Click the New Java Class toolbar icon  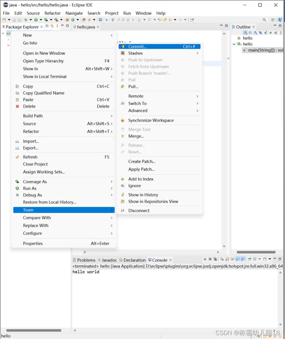[x=73, y=20]
